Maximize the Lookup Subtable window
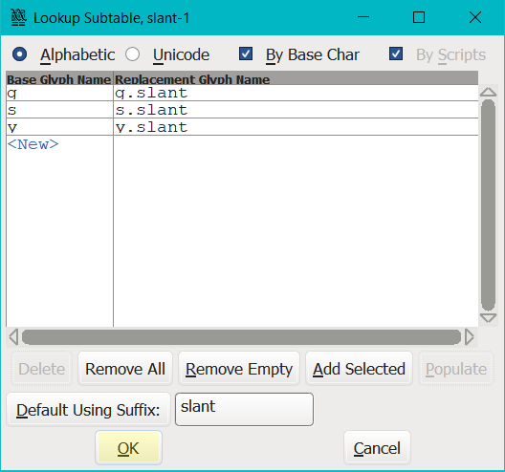The width and height of the screenshot is (505, 472). coord(419,17)
